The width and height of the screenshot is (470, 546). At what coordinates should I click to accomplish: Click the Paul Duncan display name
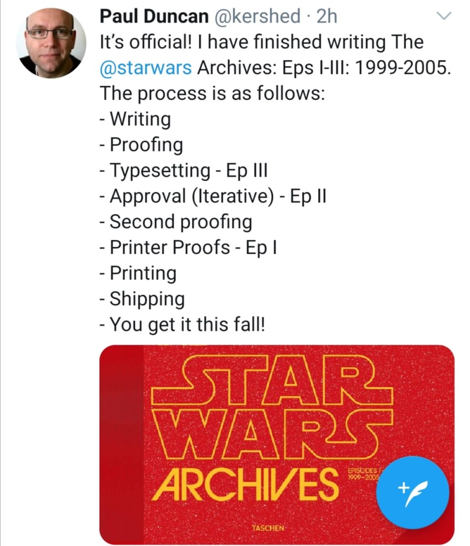(x=154, y=16)
